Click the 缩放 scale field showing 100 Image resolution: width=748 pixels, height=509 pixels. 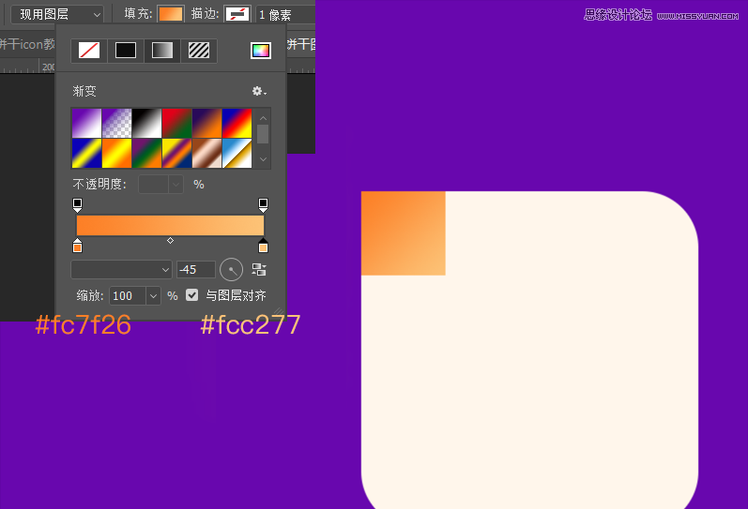(128, 296)
